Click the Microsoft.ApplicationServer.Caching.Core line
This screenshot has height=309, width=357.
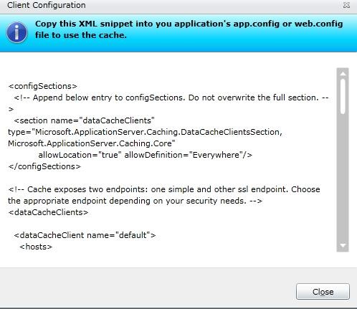(x=92, y=143)
